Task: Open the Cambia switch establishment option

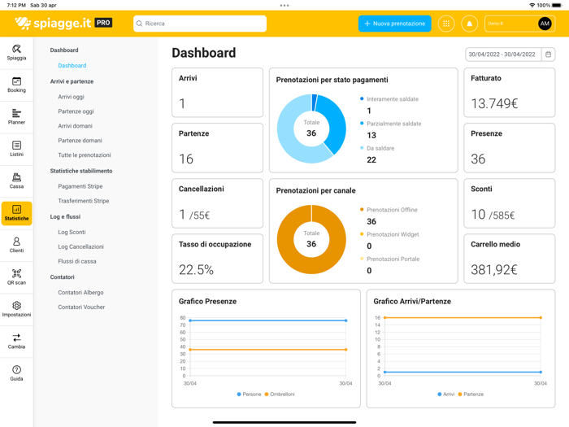Action: pos(16,342)
